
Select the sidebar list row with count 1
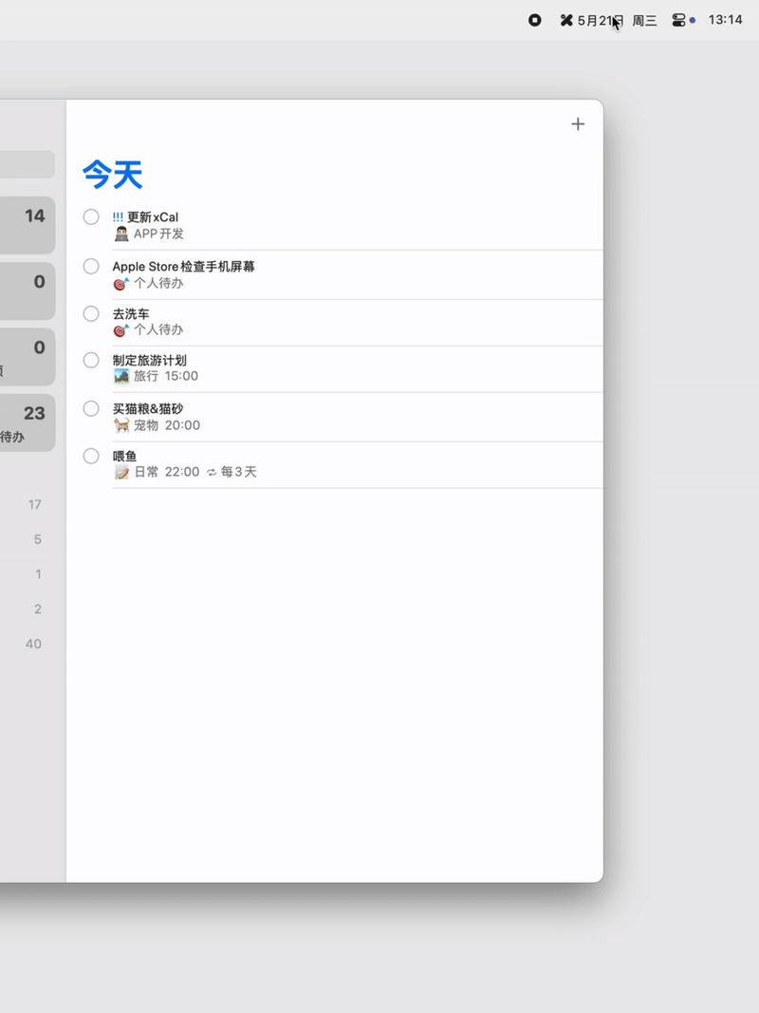pos(32,574)
